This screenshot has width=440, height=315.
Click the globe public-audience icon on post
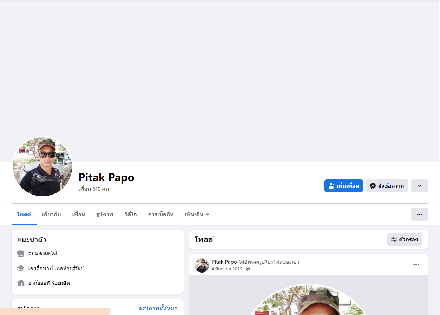click(x=248, y=269)
